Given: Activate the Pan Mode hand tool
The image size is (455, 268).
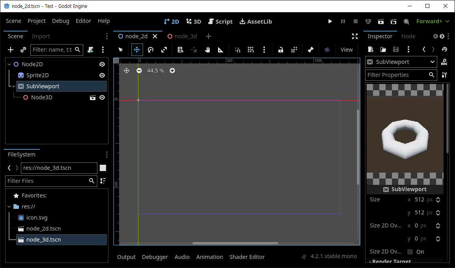Looking at the screenshot, I should click(207, 50).
